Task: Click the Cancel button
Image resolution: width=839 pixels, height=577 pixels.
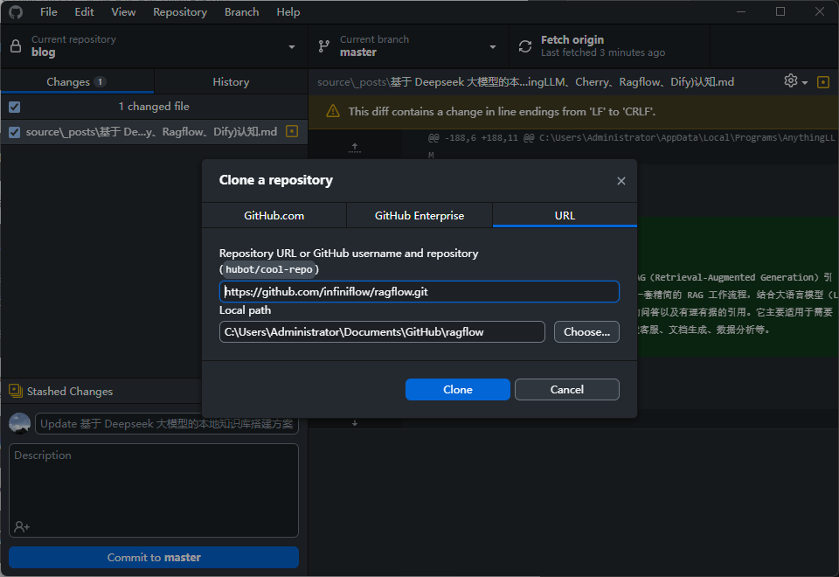Action: [x=566, y=390]
